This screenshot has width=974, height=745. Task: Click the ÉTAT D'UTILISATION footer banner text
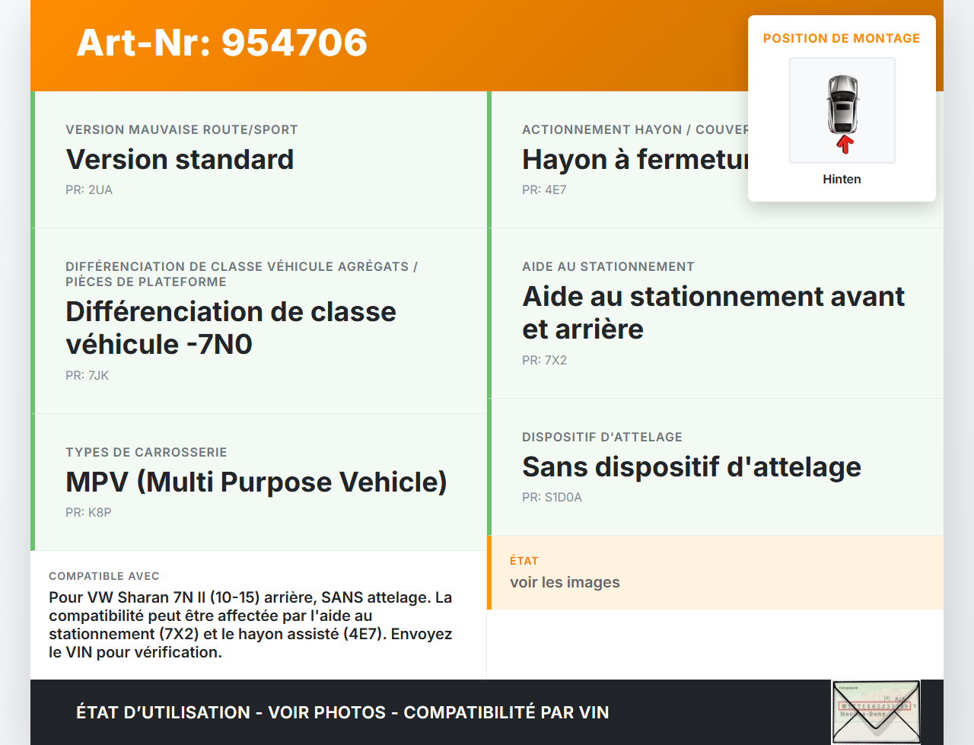point(342,712)
